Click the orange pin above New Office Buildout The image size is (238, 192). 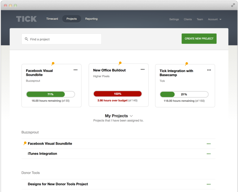click(119, 63)
